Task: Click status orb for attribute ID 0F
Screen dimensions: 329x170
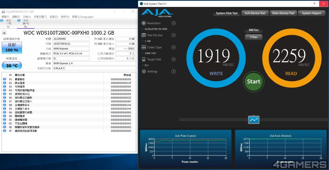Action: pos(4,131)
